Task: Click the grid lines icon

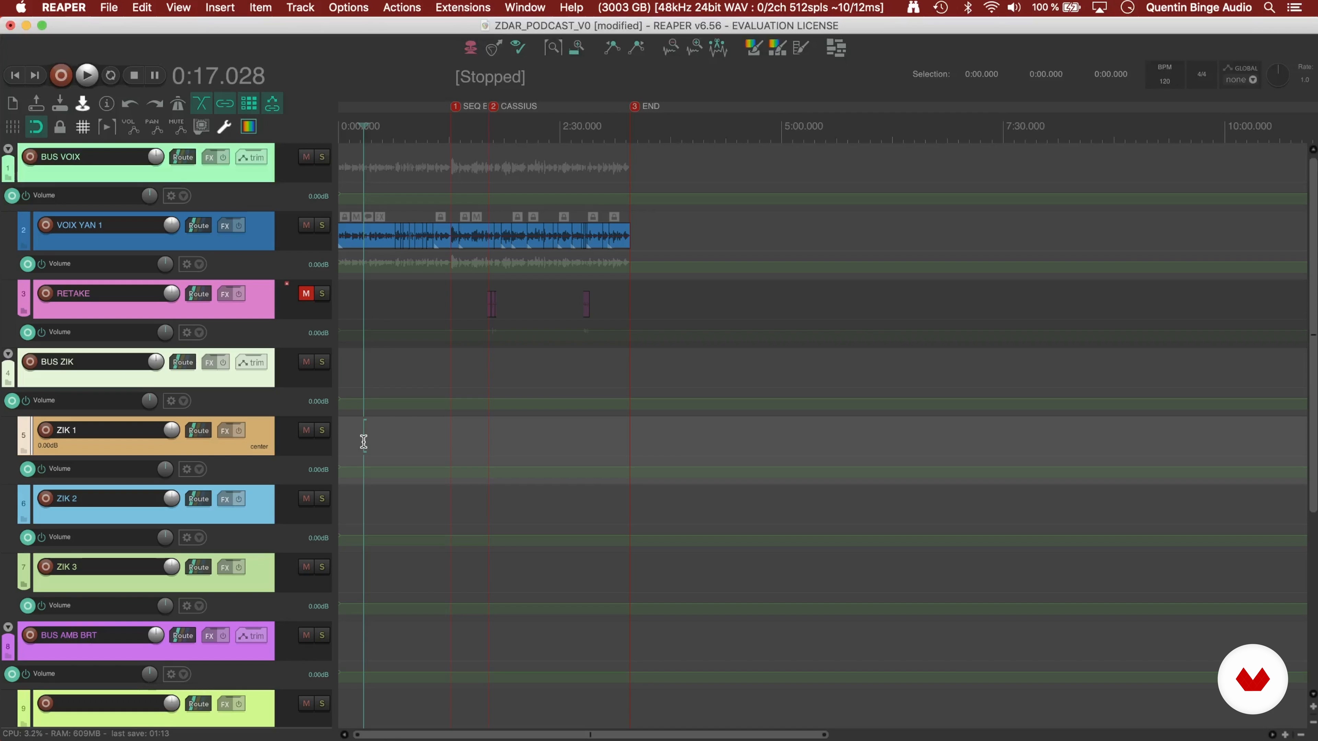Action: click(x=83, y=127)
